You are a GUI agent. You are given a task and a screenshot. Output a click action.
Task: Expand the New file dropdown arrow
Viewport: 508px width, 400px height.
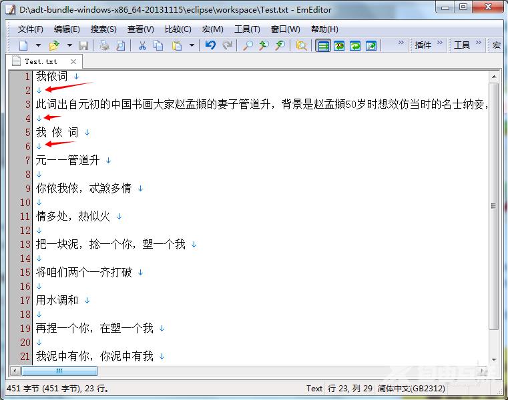click(38, 45)
